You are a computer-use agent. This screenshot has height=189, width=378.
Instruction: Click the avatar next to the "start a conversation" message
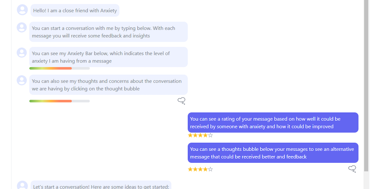click(22, 27)
